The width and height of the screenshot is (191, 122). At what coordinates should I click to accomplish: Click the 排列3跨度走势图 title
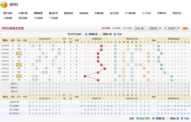tap(13, 28)
